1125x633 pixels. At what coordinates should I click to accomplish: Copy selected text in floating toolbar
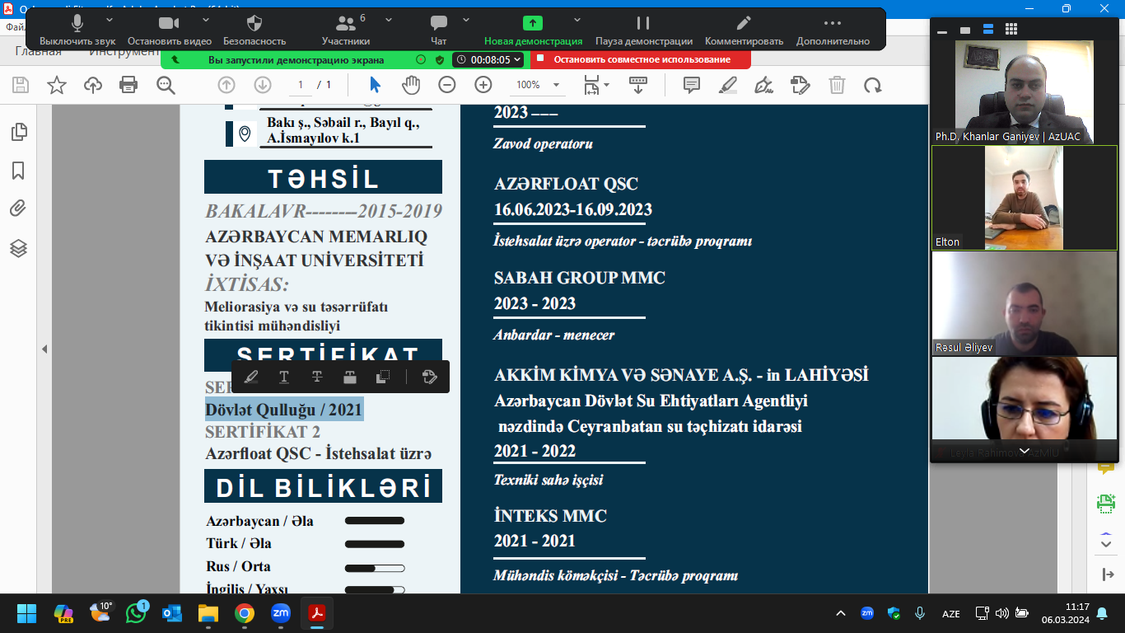coord(383,377)
